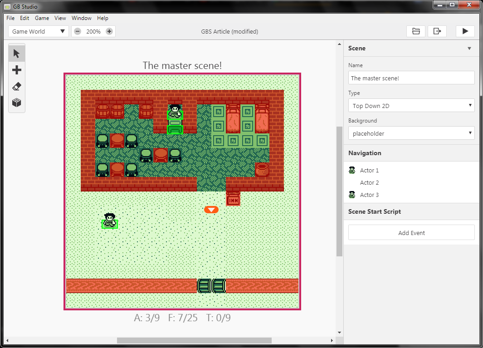483x348 pixels.
Task: Click the scroll down arrow
Action: [339, 333]
